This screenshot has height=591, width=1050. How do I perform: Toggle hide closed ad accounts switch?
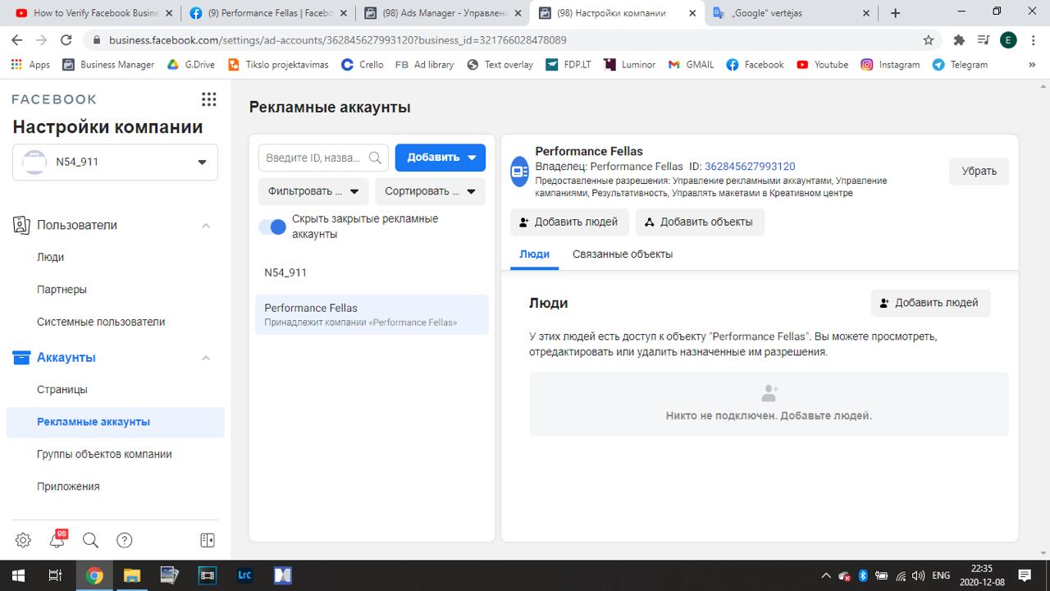coord(272,227)
